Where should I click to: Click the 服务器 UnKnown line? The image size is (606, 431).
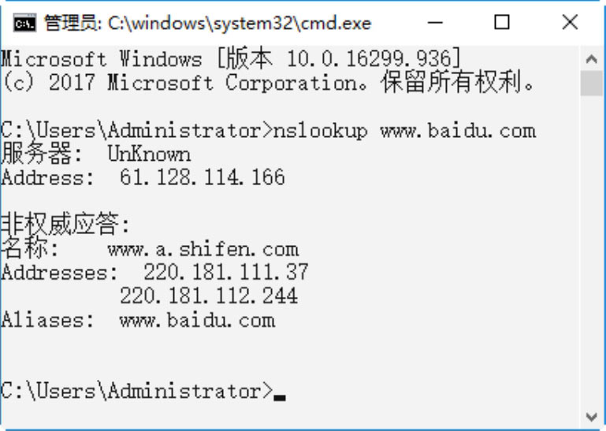(95, 154)
